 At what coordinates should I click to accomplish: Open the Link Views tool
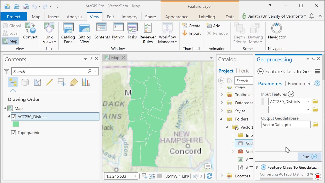click(x=49, y=33)
